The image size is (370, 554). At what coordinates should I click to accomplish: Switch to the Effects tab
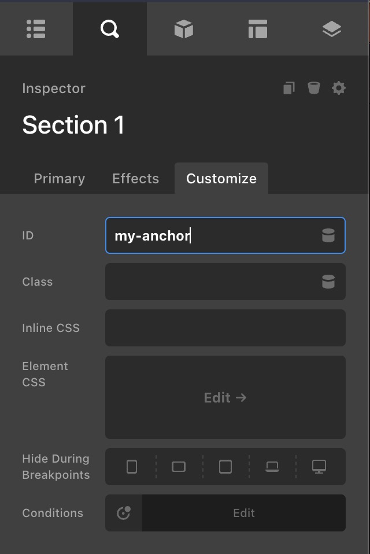[135, 179]
